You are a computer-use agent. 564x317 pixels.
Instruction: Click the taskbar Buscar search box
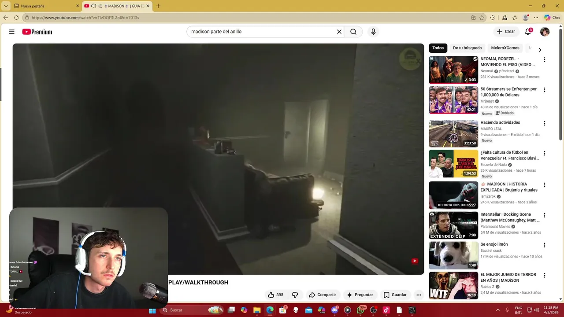(192, 310)
